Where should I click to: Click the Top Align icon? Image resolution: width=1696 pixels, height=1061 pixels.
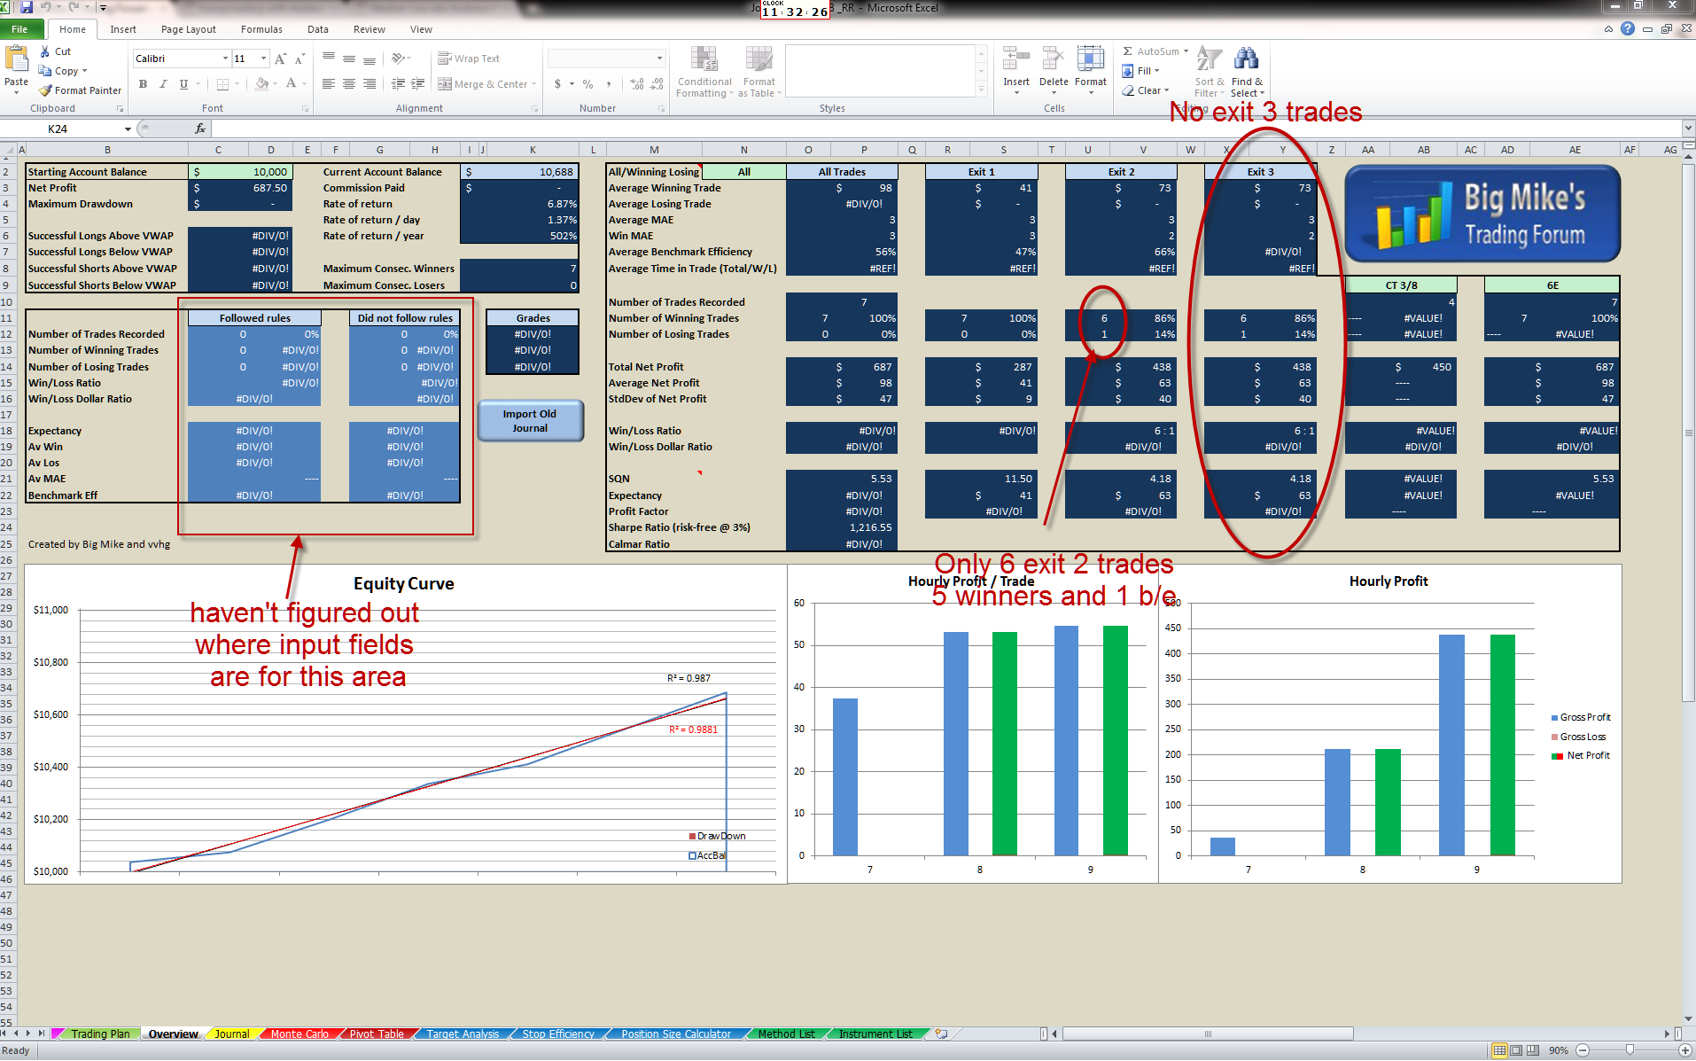pyautogui.click(x=329, y=59)
